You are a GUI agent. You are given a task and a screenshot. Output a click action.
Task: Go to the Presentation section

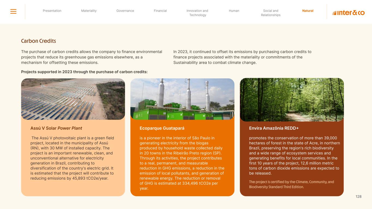point(52,11)
